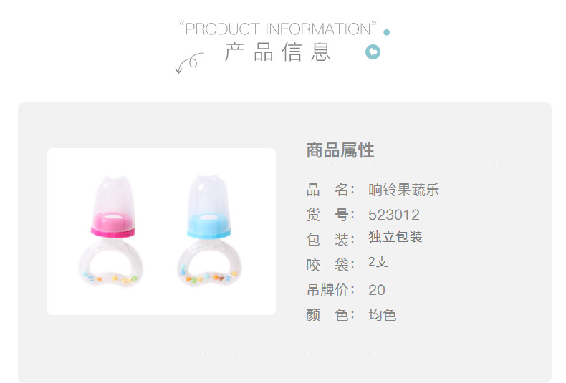Click the small teal dot near the header
Image resolution: width=566 pixels, height=383 pixels.
pyautogui.click(x=387, y=32)
